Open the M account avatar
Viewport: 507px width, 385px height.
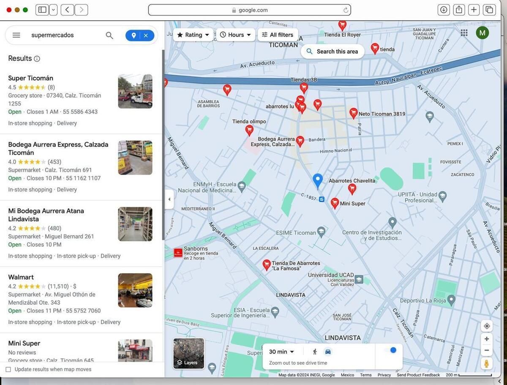[x=482, y=33]
